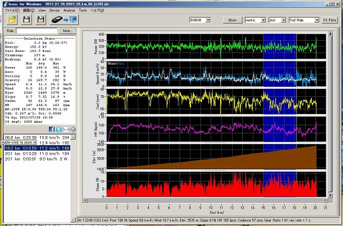The image size is (343, 226).
Task: Open the Tools menu
Action: pyautogui.click(x=83, y=10)
